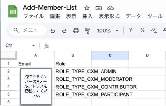Decrease decimal places
The width and height of the screenshot is (166, 106).
(154, 31)
